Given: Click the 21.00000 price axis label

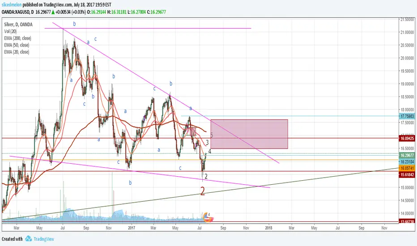Looking at the screenshot, I should (407, 32).
